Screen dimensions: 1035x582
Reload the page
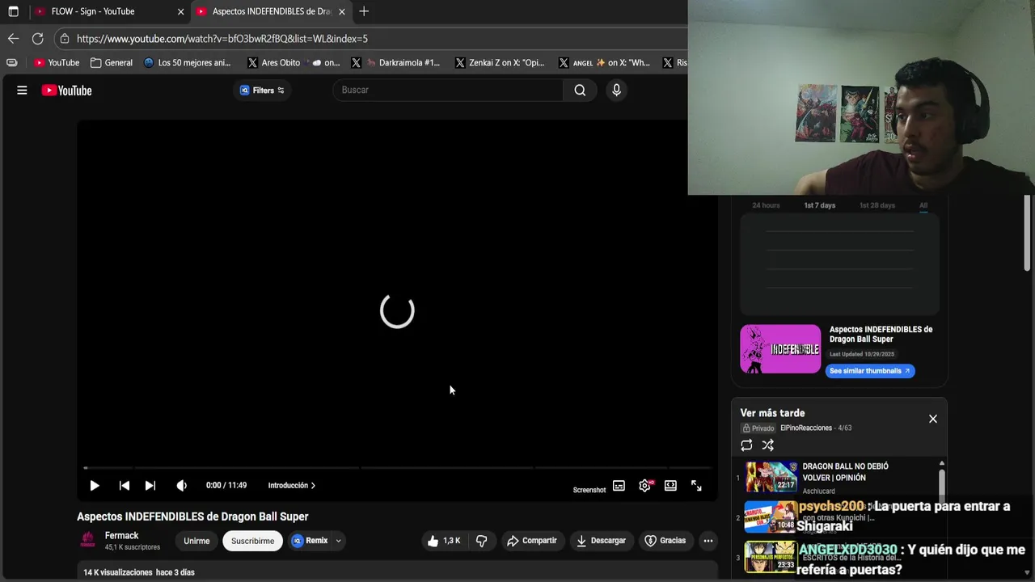point(37,38)
